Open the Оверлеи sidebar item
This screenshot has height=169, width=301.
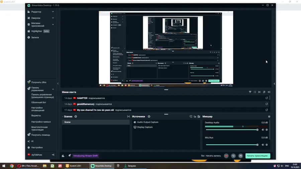(36, 18)
